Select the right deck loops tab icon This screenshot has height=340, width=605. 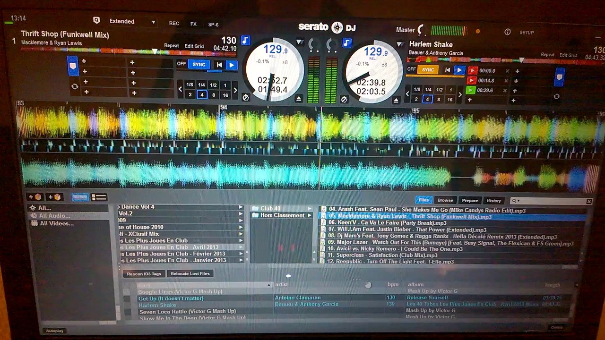click(556, 96)
